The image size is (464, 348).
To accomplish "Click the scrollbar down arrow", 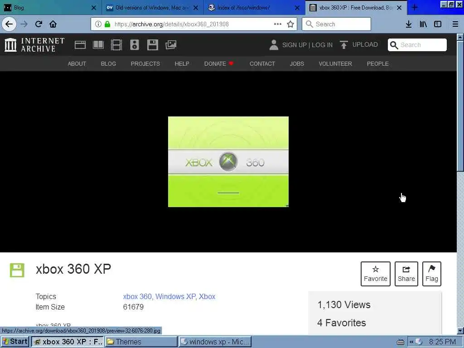I will pyautogui.click(x=460, y=330).
